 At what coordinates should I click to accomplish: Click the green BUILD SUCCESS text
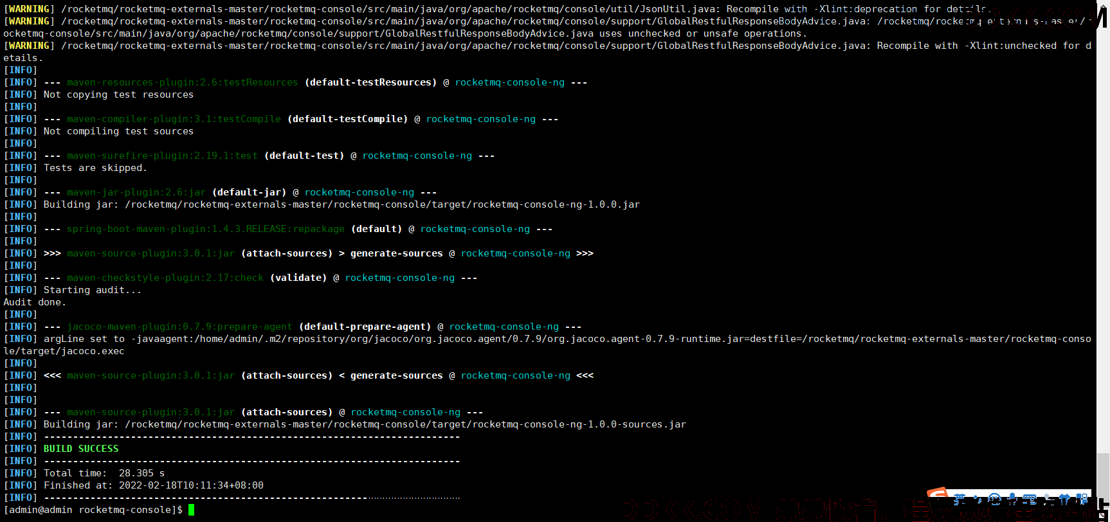tap(81, 449)
